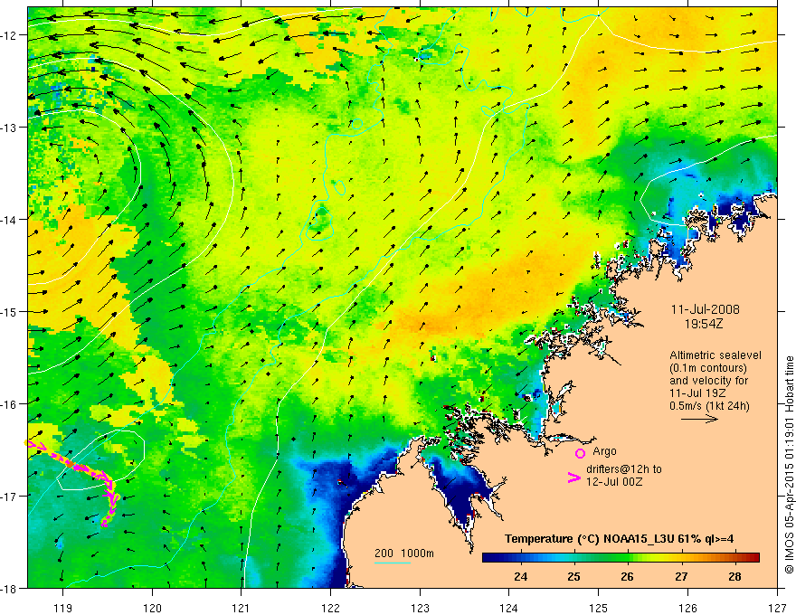796x615 pixels.
Task: Click latitude axis label -15
Action: (9, 312)
